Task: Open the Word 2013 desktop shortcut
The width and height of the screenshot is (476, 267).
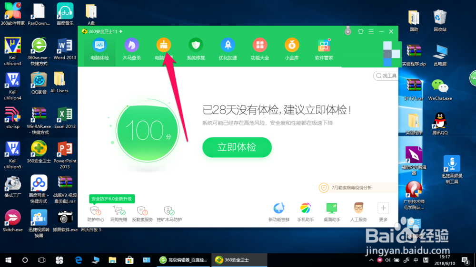Action: pyautogui.click(x=65, y=49)
